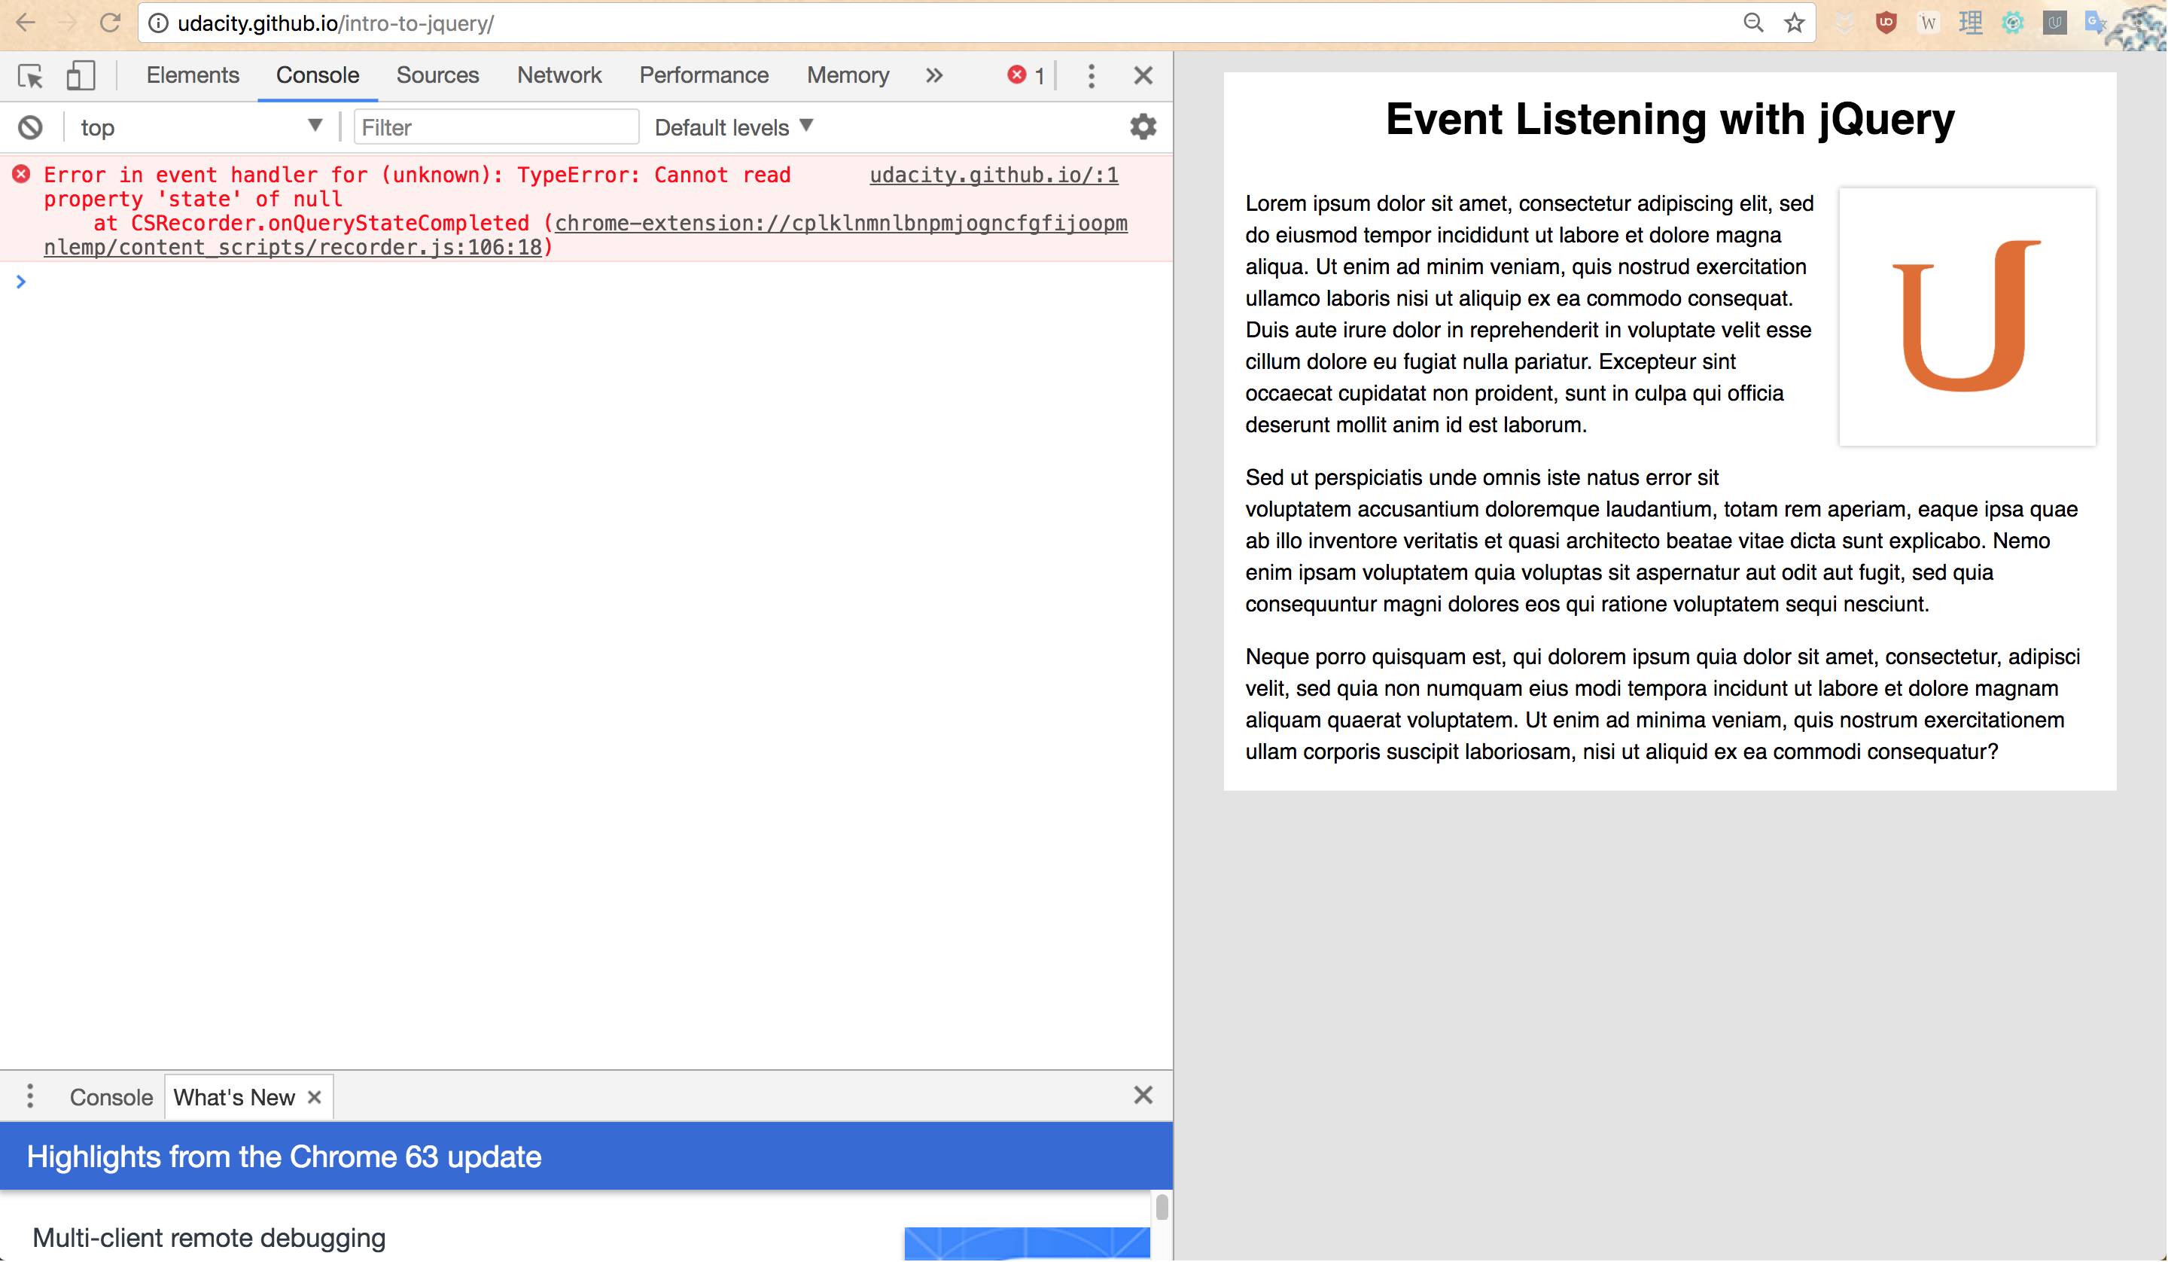Click the red error count badge
This screenshot has width=2168, height=1262.
(1025, 76)
